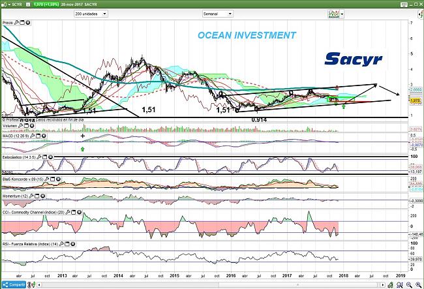424x289 pixels.
Task: Click the 2,6669 price label on the axis
Action: tap(416, 89)
